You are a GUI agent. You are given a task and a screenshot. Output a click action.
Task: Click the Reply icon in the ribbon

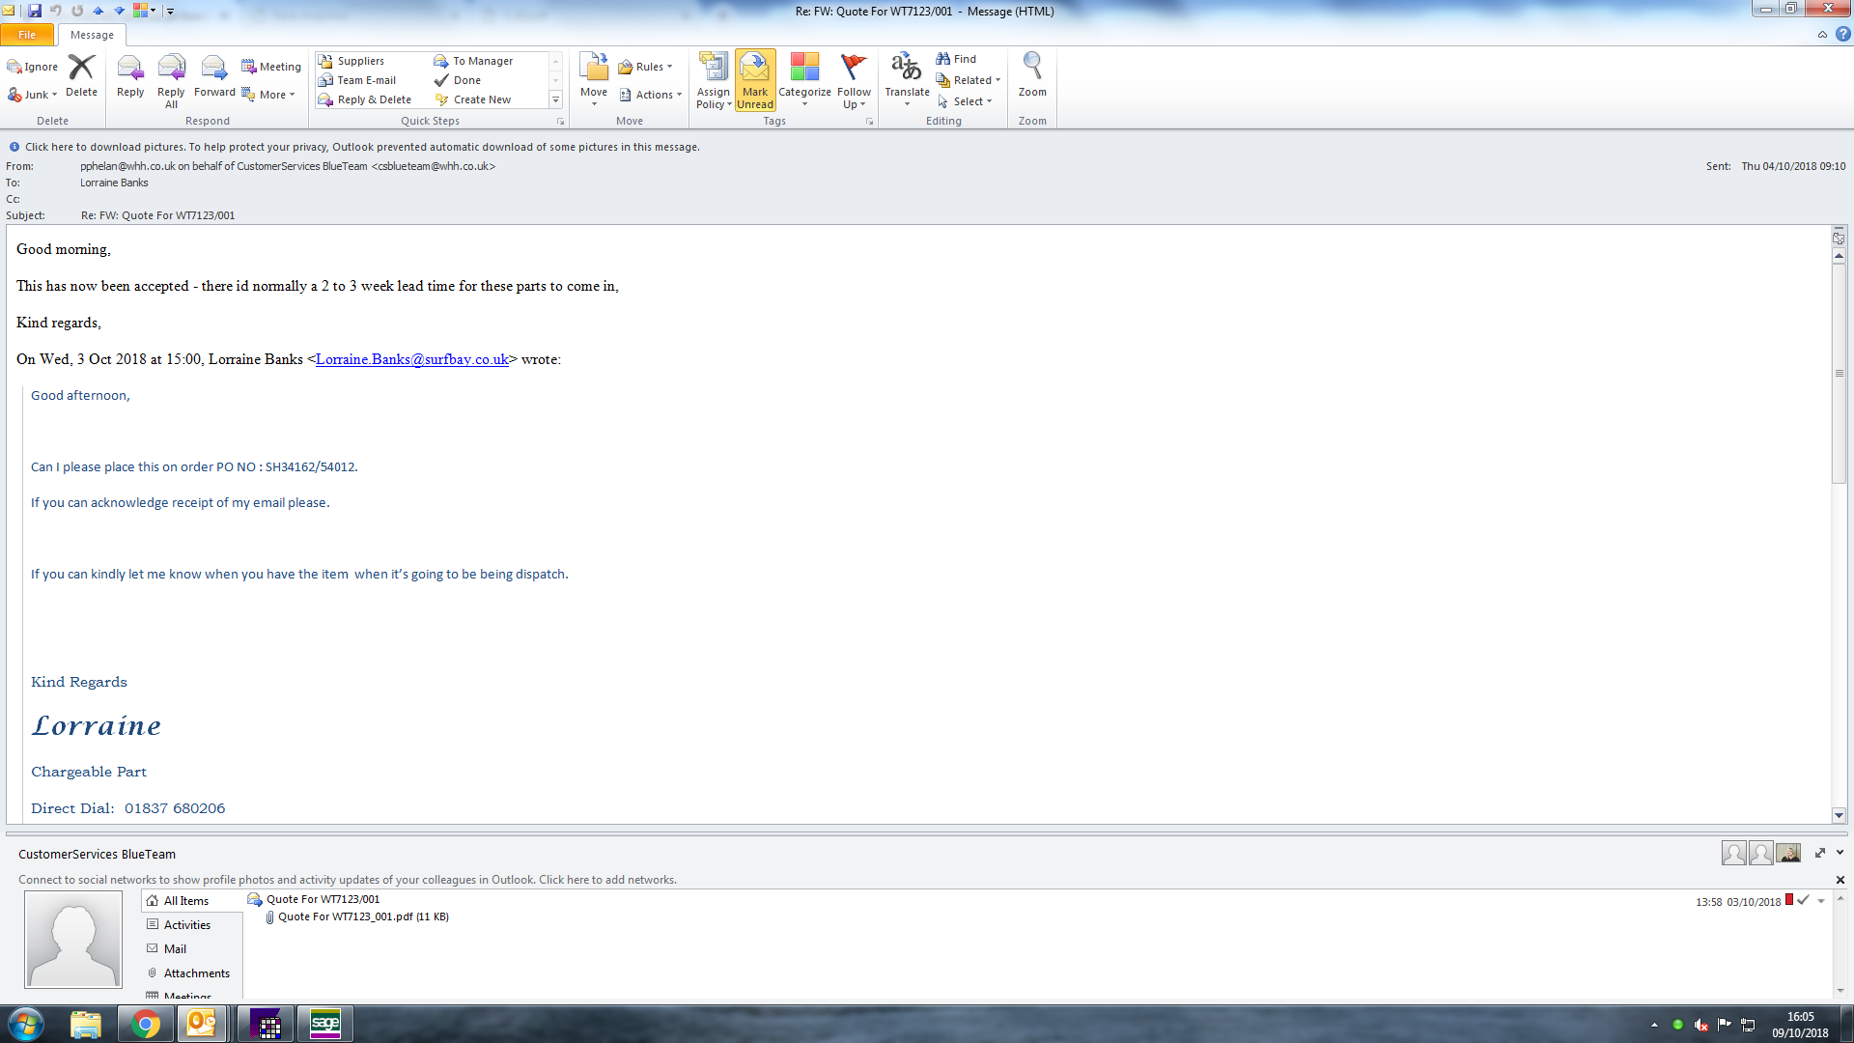point(129,76)
